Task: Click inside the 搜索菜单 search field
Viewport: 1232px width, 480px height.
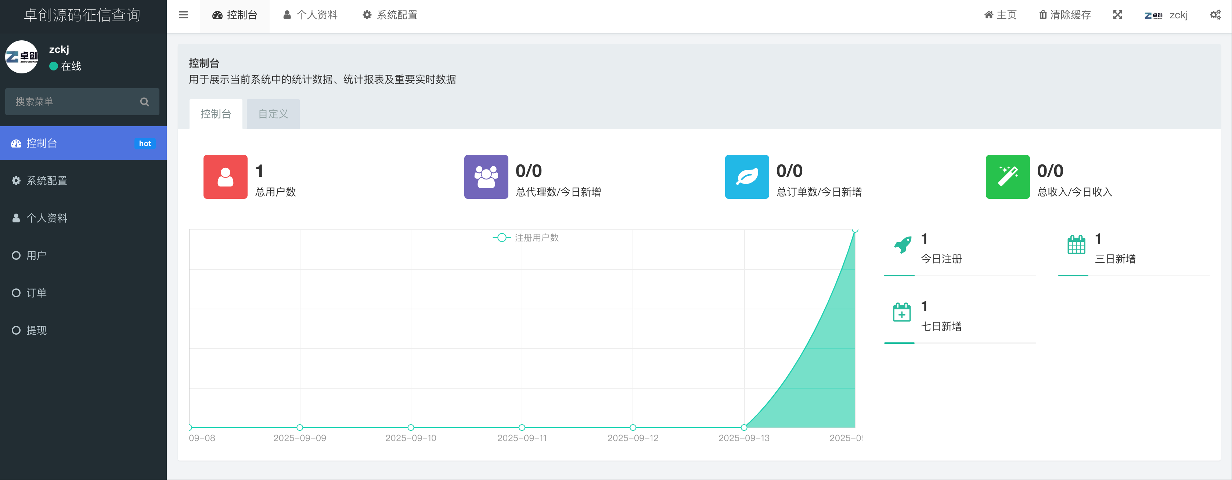Action: pos(72,102)
